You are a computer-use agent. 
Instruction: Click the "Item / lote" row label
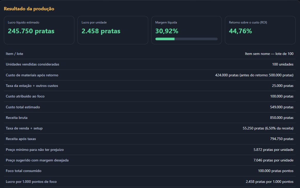tap(14, 54)
